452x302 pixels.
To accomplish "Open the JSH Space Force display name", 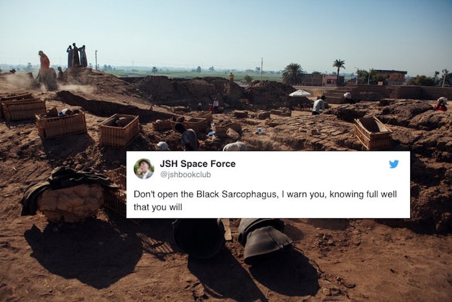I will coord(197,164).
